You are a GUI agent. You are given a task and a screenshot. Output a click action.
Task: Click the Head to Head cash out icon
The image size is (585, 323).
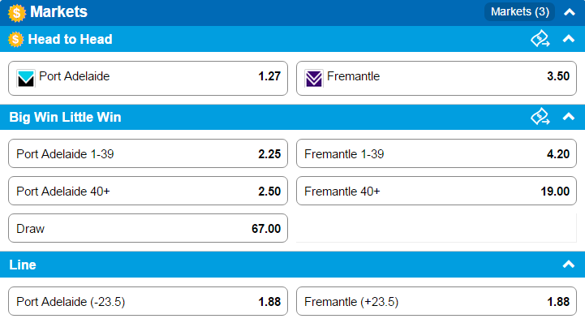[540, 39]
